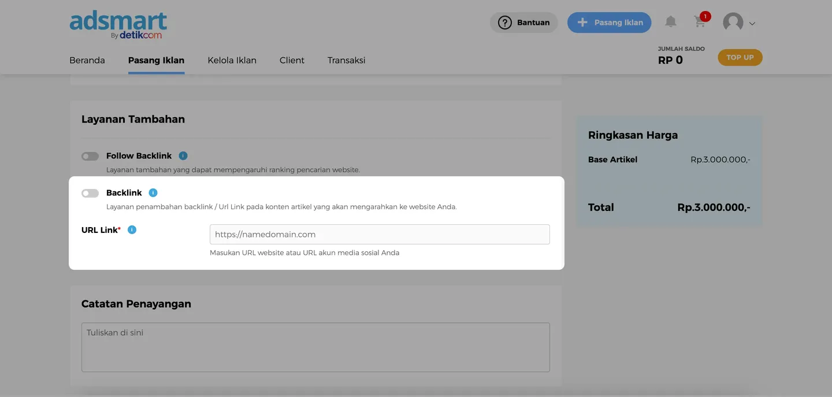The width and height of the screenshot is (832, 397).
Task: Click info icon next to URL Link
Action: click(x=132, y=229)
